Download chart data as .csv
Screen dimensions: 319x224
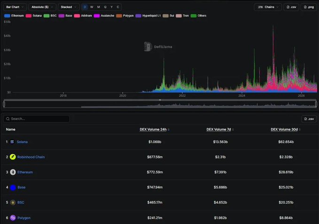[291, 7]
